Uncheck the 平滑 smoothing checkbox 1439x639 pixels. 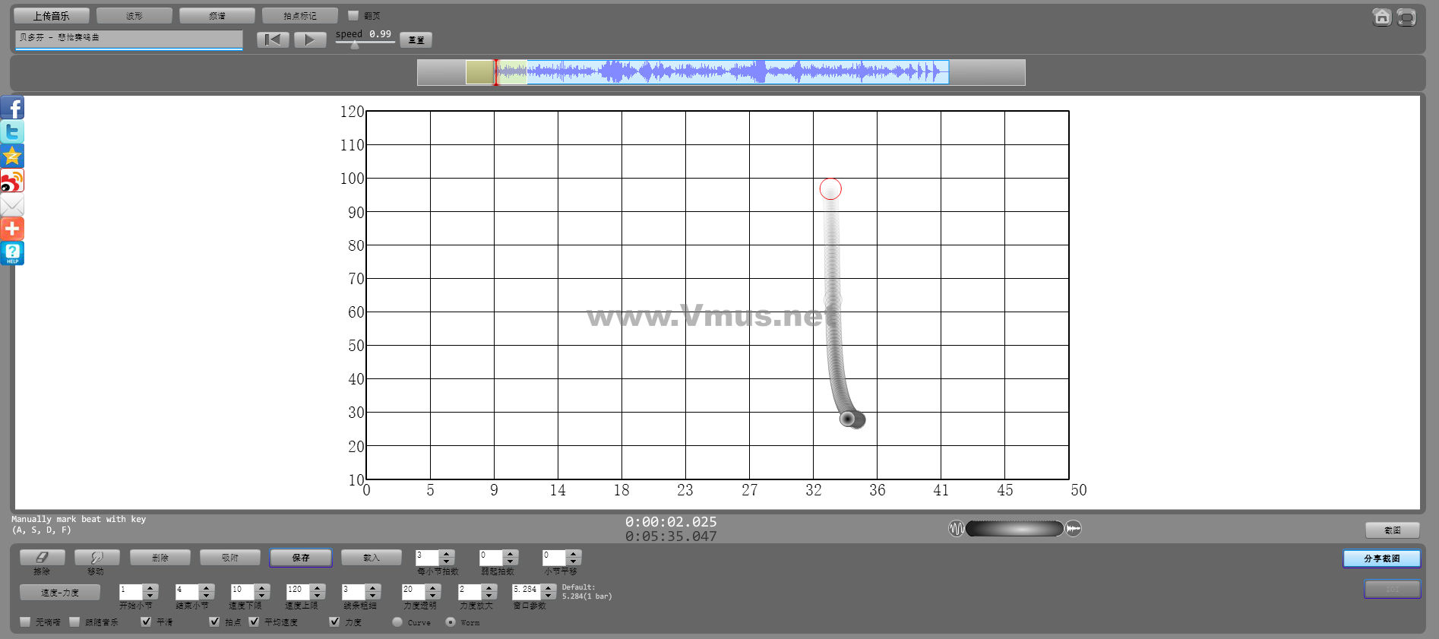[x=146, y=622]
